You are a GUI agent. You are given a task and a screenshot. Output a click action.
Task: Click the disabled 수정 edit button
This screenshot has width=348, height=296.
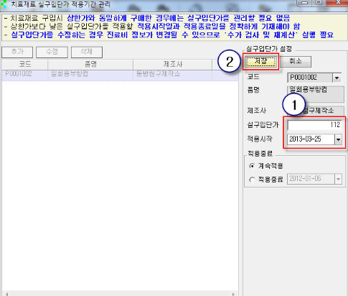pyautogui.click(x=52, y=52)
